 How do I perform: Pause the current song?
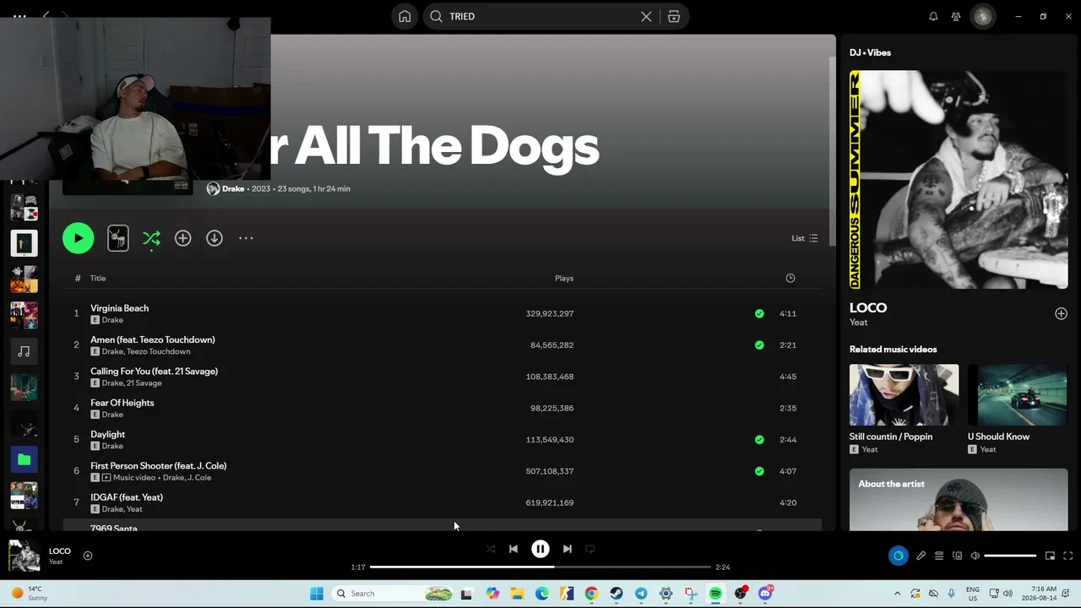(540, 549)
